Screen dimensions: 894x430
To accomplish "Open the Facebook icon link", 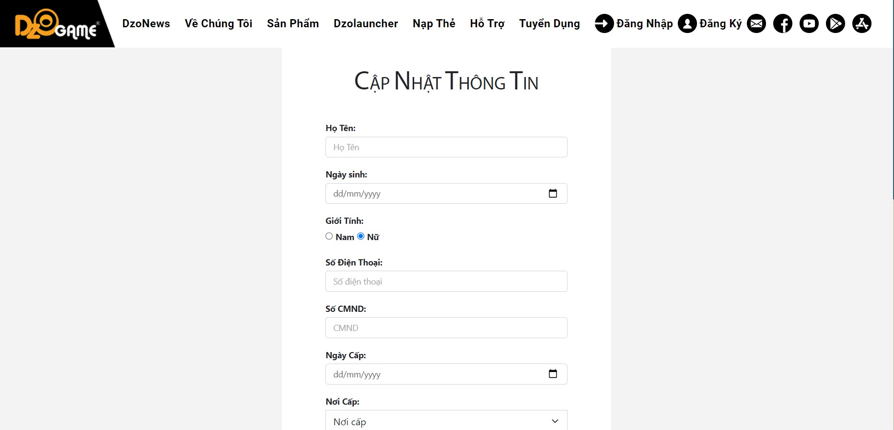I will (783, 23).
